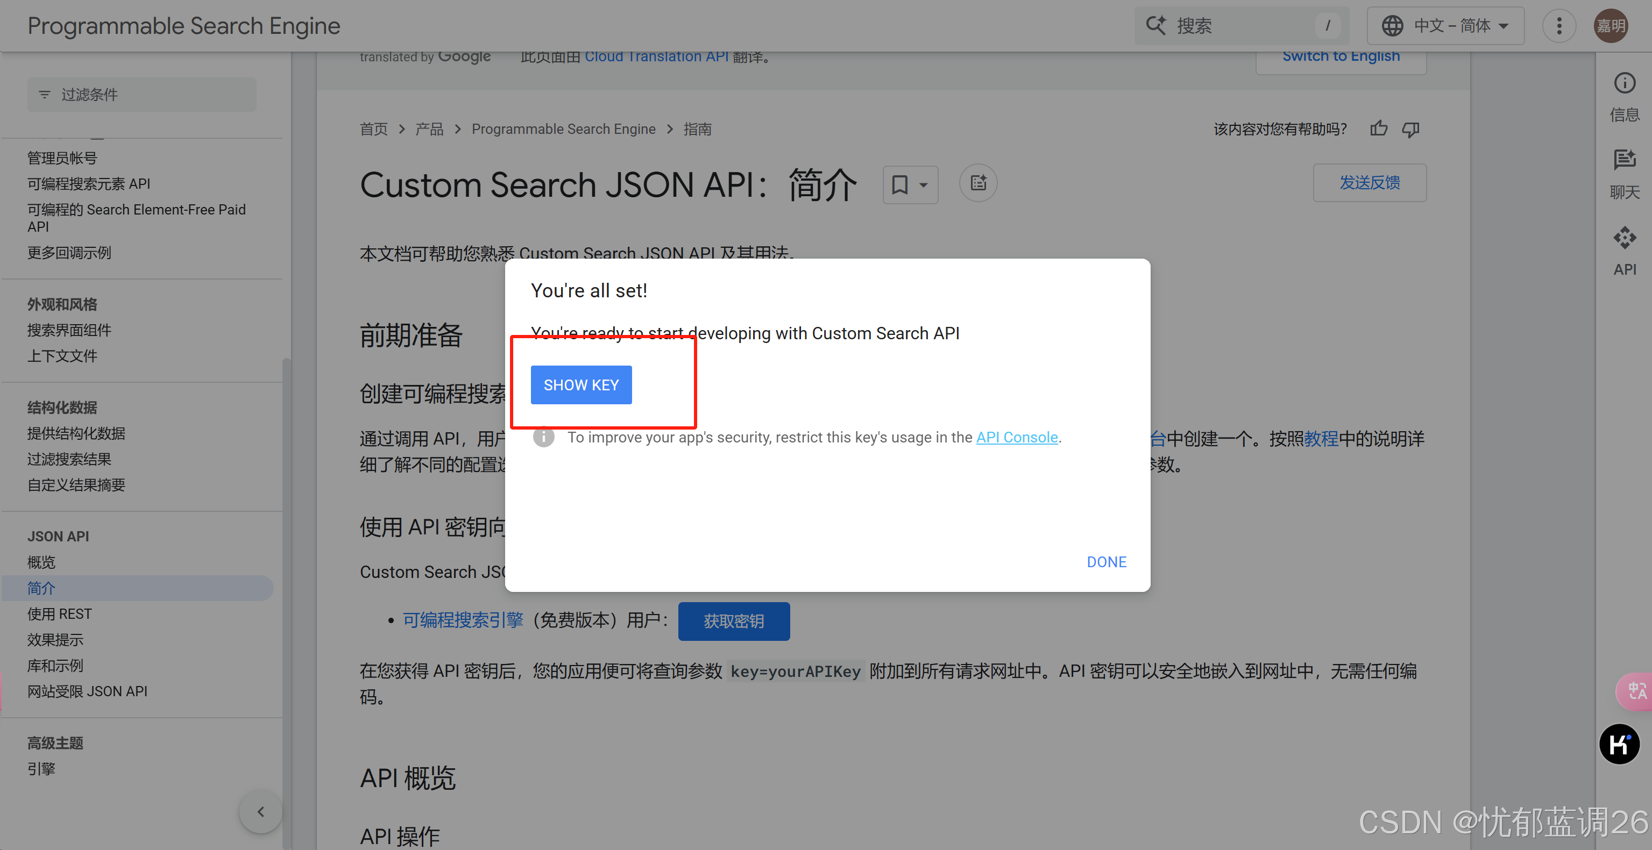The width and height of the screenshot is (1652, 850).
Task: Open 库和示例 sidebar page
Action: point(55,666)
